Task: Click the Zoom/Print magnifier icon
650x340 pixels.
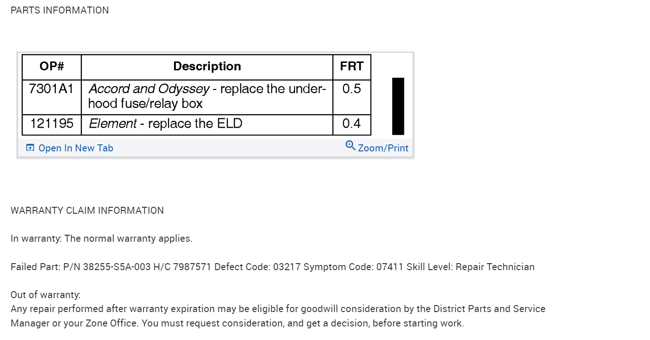Action: click(350, 145)
